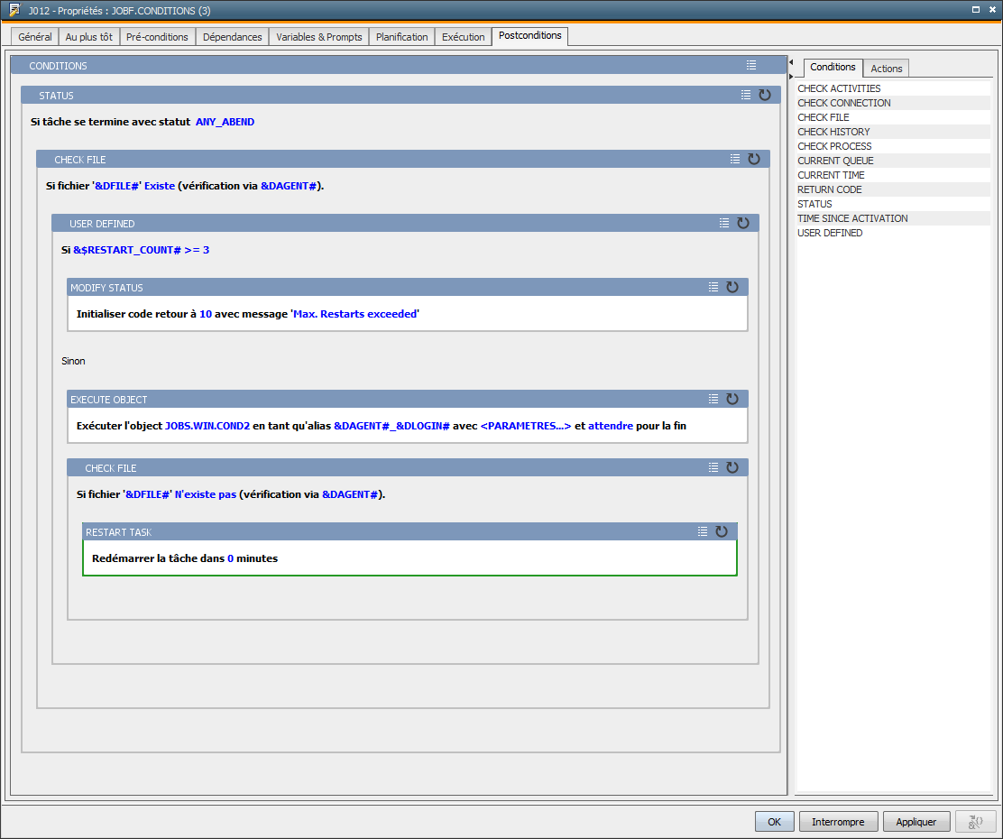
Task: Select CURRENT TIME in the conditions list
Action: [893, 175]
